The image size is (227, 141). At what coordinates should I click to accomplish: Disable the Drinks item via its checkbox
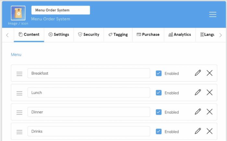click(x=159, y=132)
